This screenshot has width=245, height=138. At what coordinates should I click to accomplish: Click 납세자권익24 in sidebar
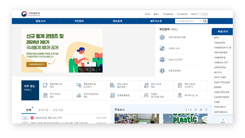[x=220, y=67]
